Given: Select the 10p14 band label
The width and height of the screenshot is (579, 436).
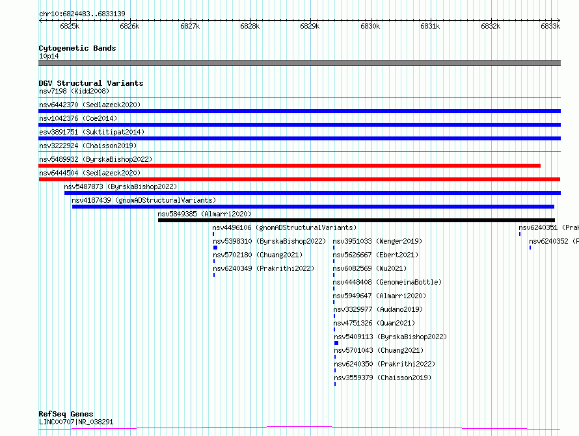Looking at the screenshot, I should (49, 56).
